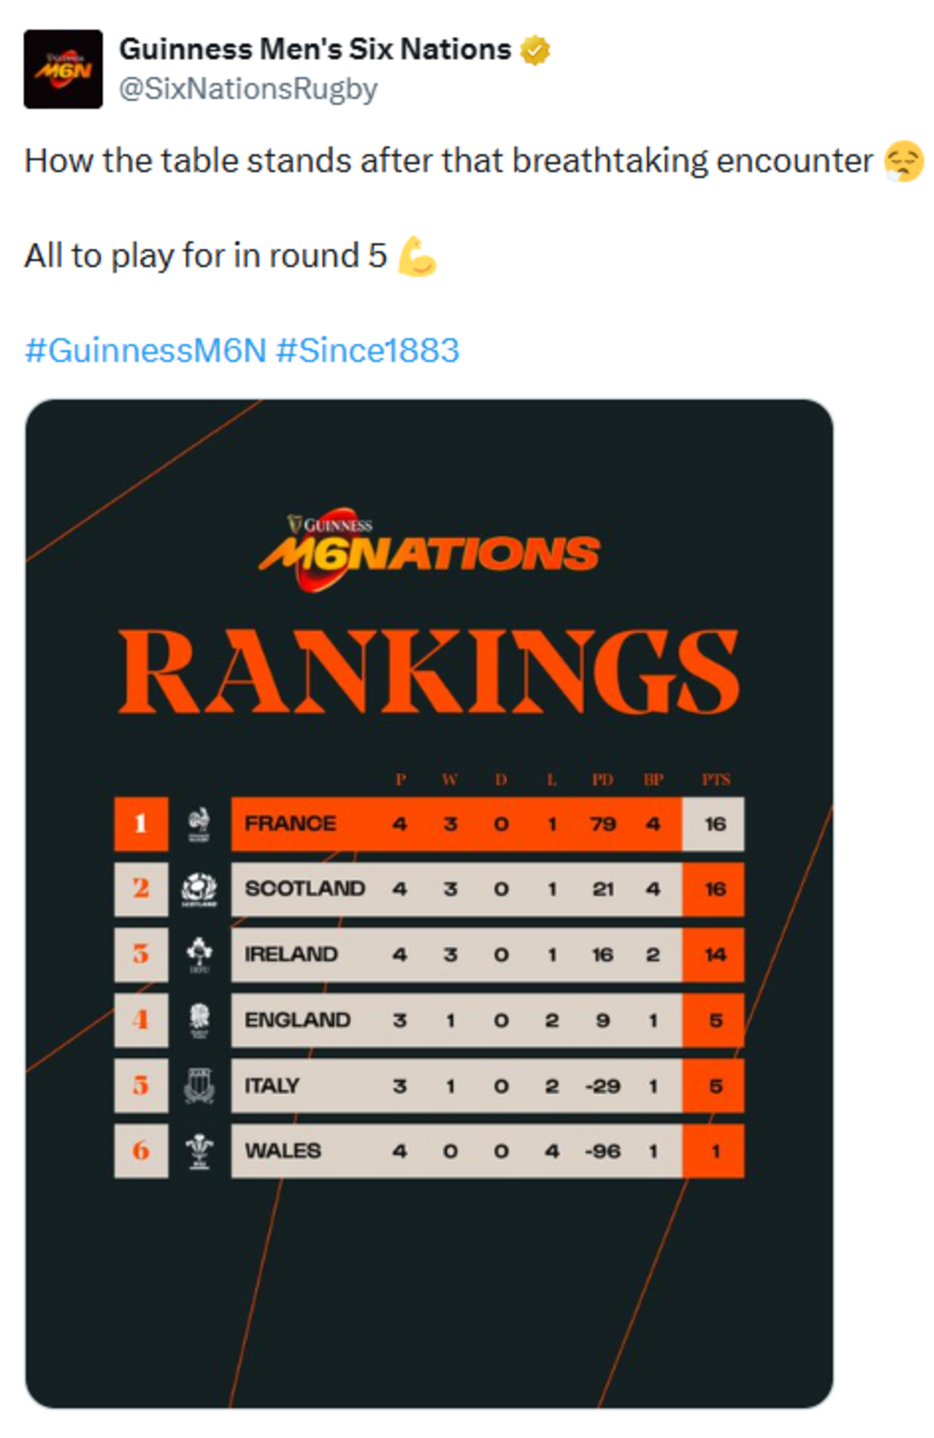
Task: Click the large RANKINGS heading
Action: pos(429,672)
